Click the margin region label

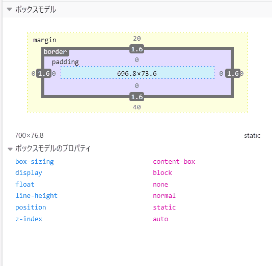click(x=45, y=40)
